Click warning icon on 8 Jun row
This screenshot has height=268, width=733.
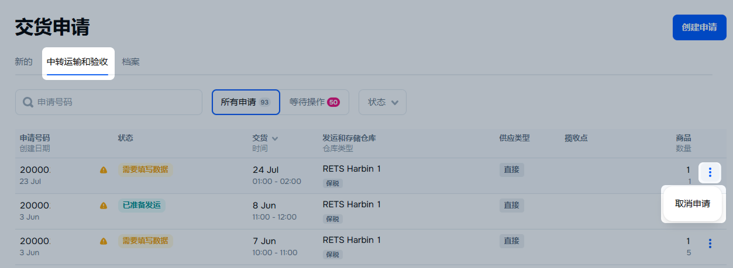104,206
